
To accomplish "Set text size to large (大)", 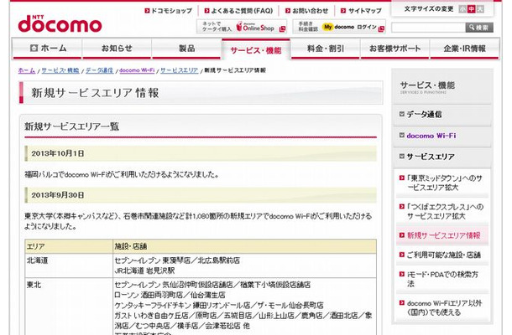I will click(480, 9).
